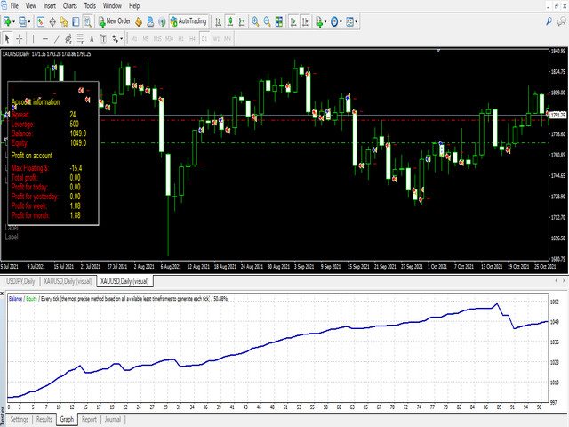Open the search magnifier at top right
This screenshot has width=569, height=427.
point(549,21)
